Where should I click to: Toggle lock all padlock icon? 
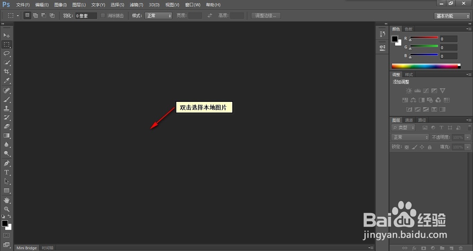tap(429, 147)
